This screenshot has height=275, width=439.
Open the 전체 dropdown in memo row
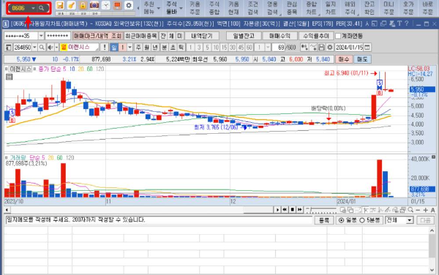[x=410, y=220]
